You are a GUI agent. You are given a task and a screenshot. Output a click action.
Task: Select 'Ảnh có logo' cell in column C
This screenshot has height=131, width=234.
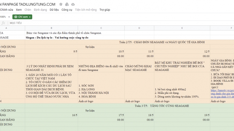[101, 101]
